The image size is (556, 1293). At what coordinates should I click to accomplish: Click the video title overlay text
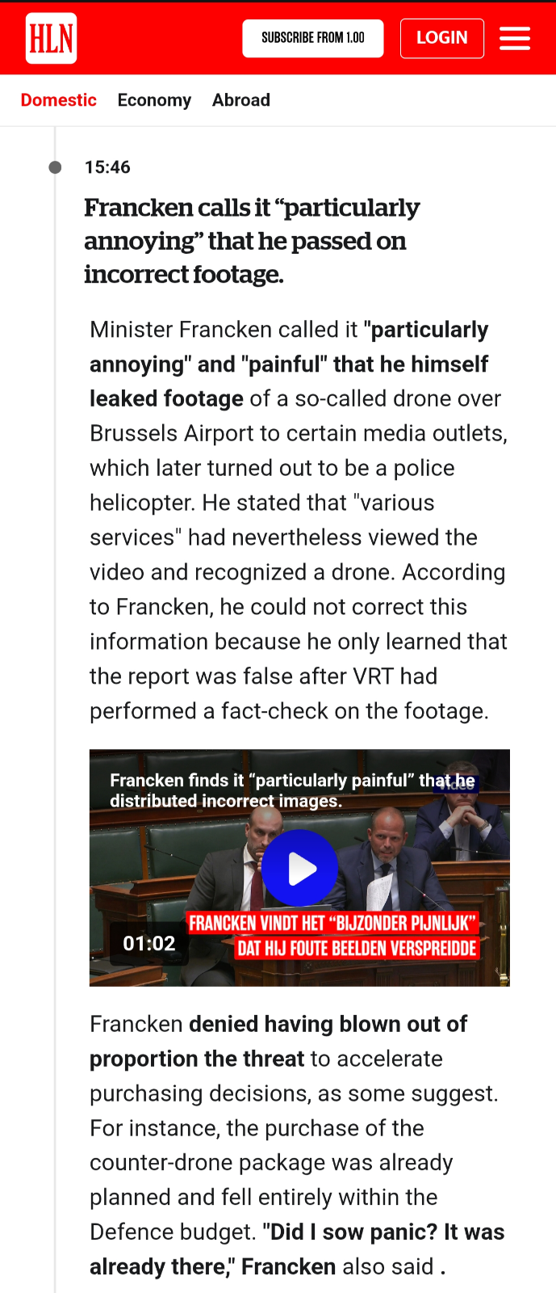point(292,790)
